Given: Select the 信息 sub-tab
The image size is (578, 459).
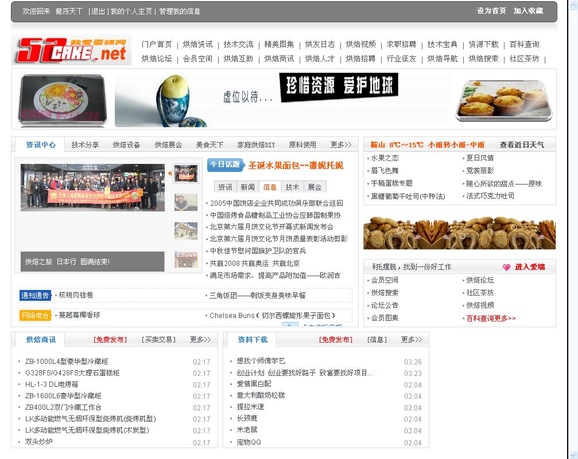Looking at the screenshot, I should (x=270, y=187).
